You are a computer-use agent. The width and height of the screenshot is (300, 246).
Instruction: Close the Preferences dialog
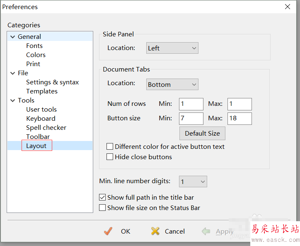(x=288, y=7)
